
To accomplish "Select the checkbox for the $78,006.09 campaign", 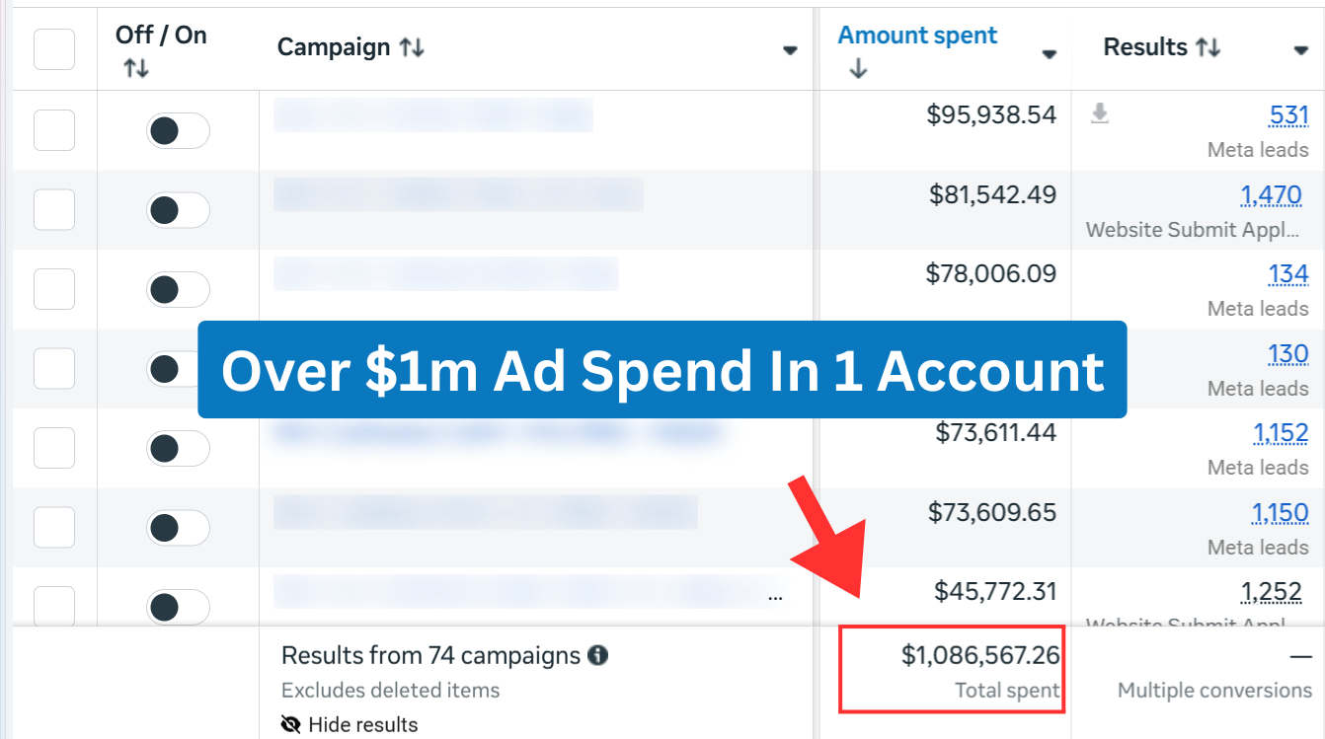I will pyautogui.click(x=54, y=289).
